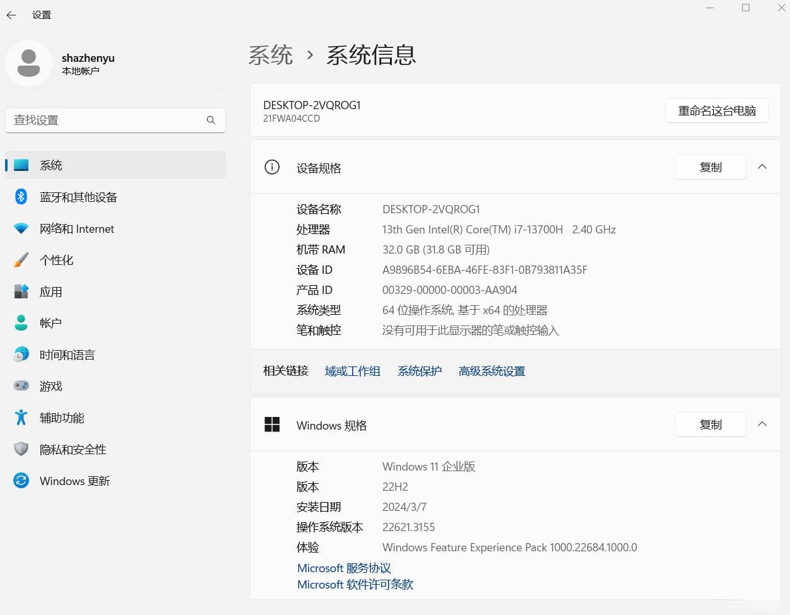Image resolution: width=790 pixels, height=615 pixels.
Task: Click the 查找设置 search field
Action: tap(115, 120)
